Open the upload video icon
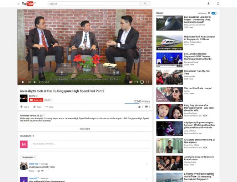 click(x=208, y=4)
